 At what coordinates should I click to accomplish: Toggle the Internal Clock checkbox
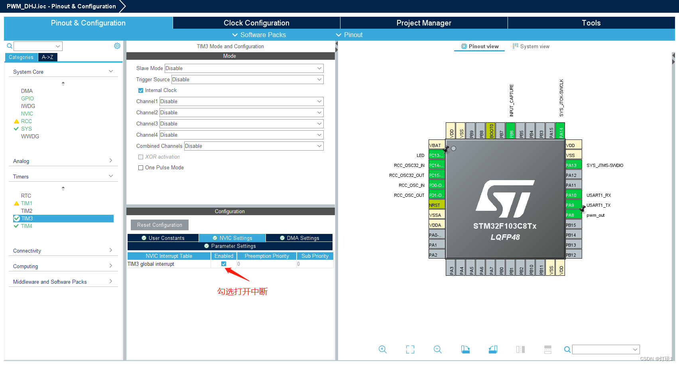point(141,90)
